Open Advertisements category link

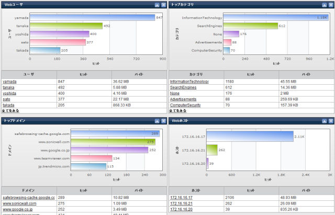click(183, 99)
